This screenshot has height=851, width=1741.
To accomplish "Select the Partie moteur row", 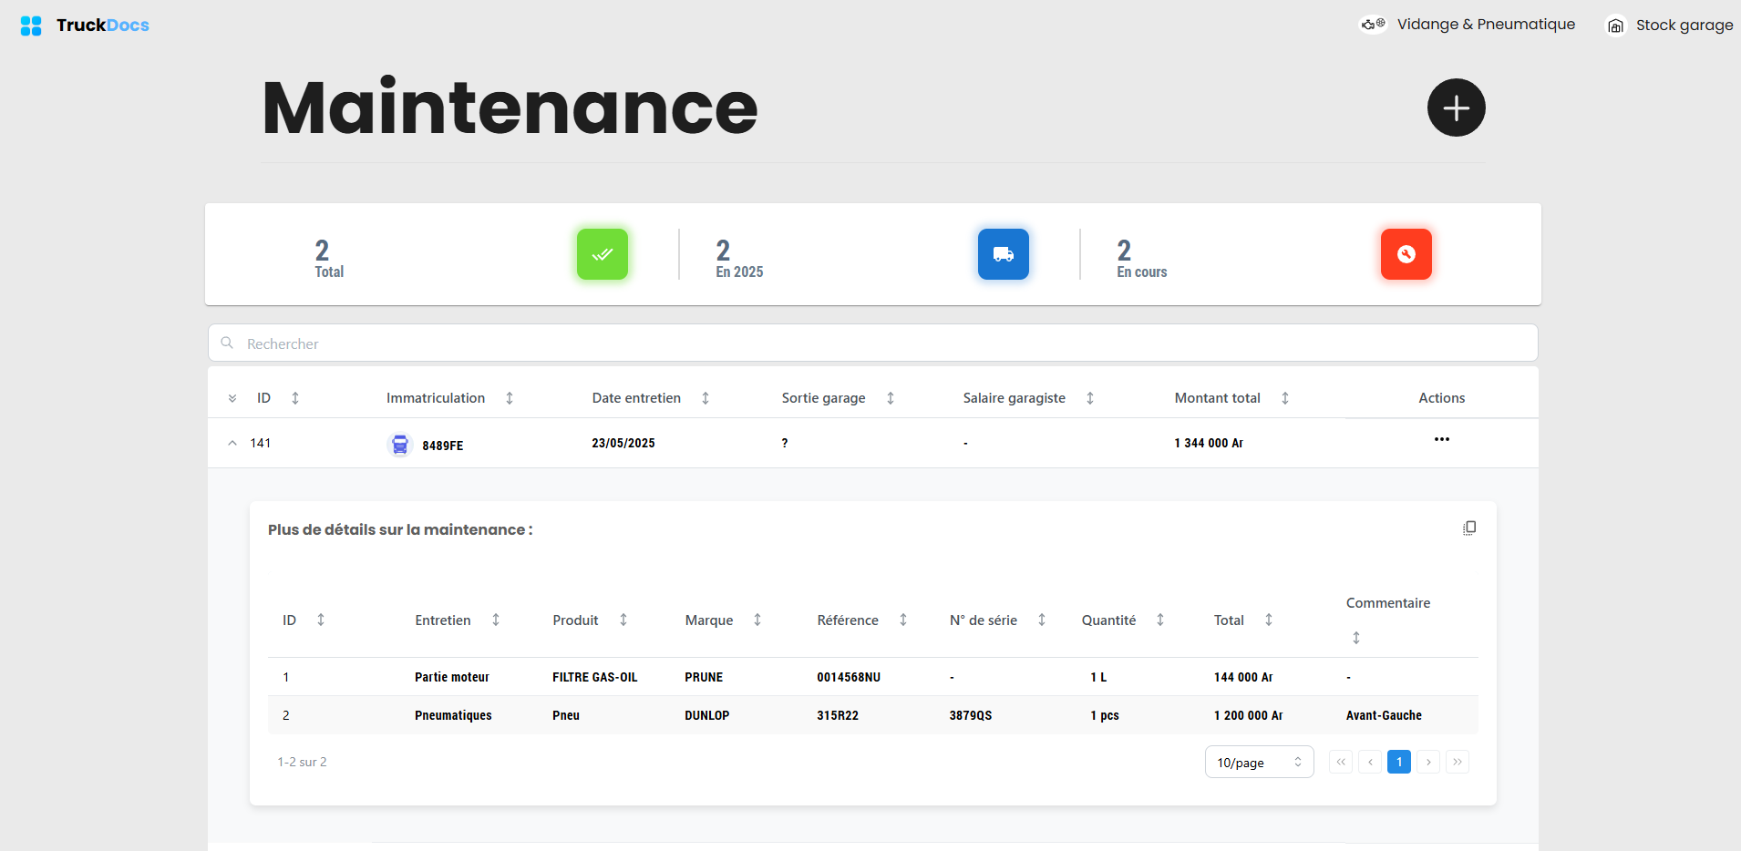I will click(x=873, y=677).
